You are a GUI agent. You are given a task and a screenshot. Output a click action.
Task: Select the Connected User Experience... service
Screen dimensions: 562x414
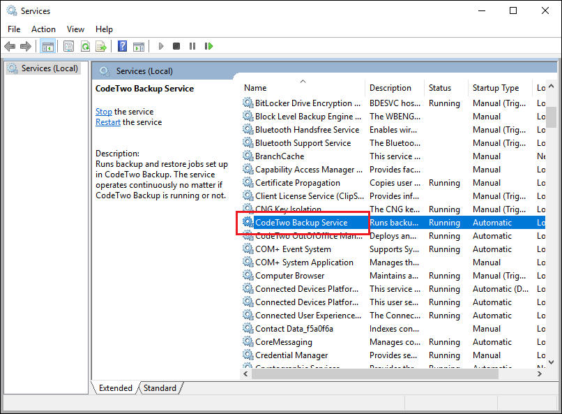tap(308, 316)
